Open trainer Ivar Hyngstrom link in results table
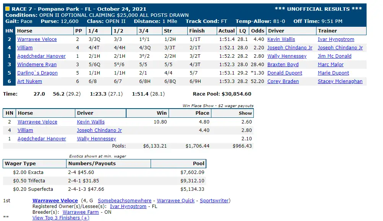The width and height of the screenshot is (383, 221). tap(336, 39)
